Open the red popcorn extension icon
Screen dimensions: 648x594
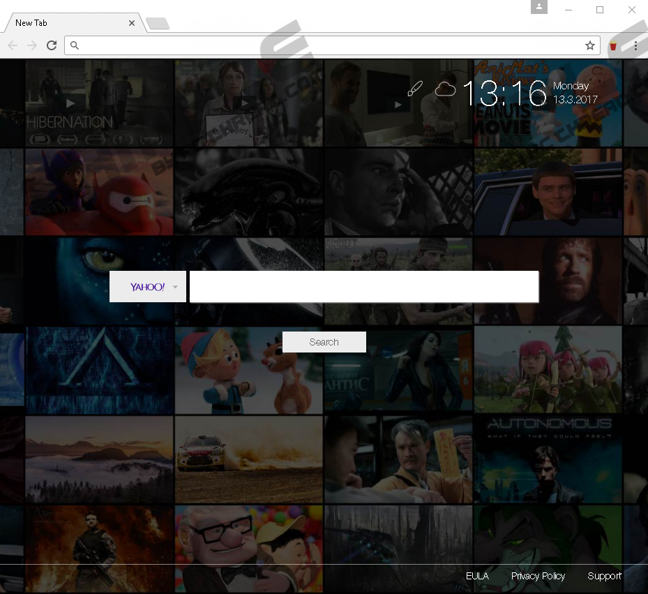coord(613,45)
